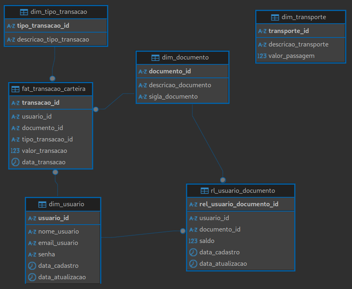Click the A-Z text icon beside sigla_documento
352x289 pixels.
pos(142,97)
